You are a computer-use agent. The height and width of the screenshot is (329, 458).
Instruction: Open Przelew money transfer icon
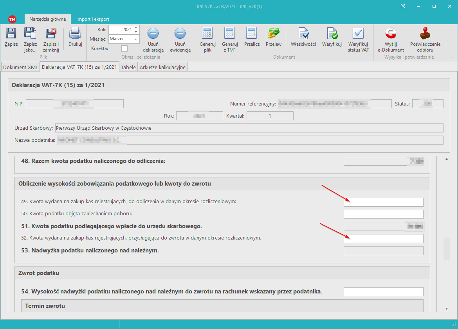(273, 34)
